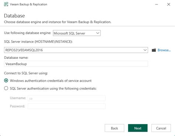This screenshot has width=175, height=136.
Task: Minimize the Veeam installer window
Action: click(157, 4)
